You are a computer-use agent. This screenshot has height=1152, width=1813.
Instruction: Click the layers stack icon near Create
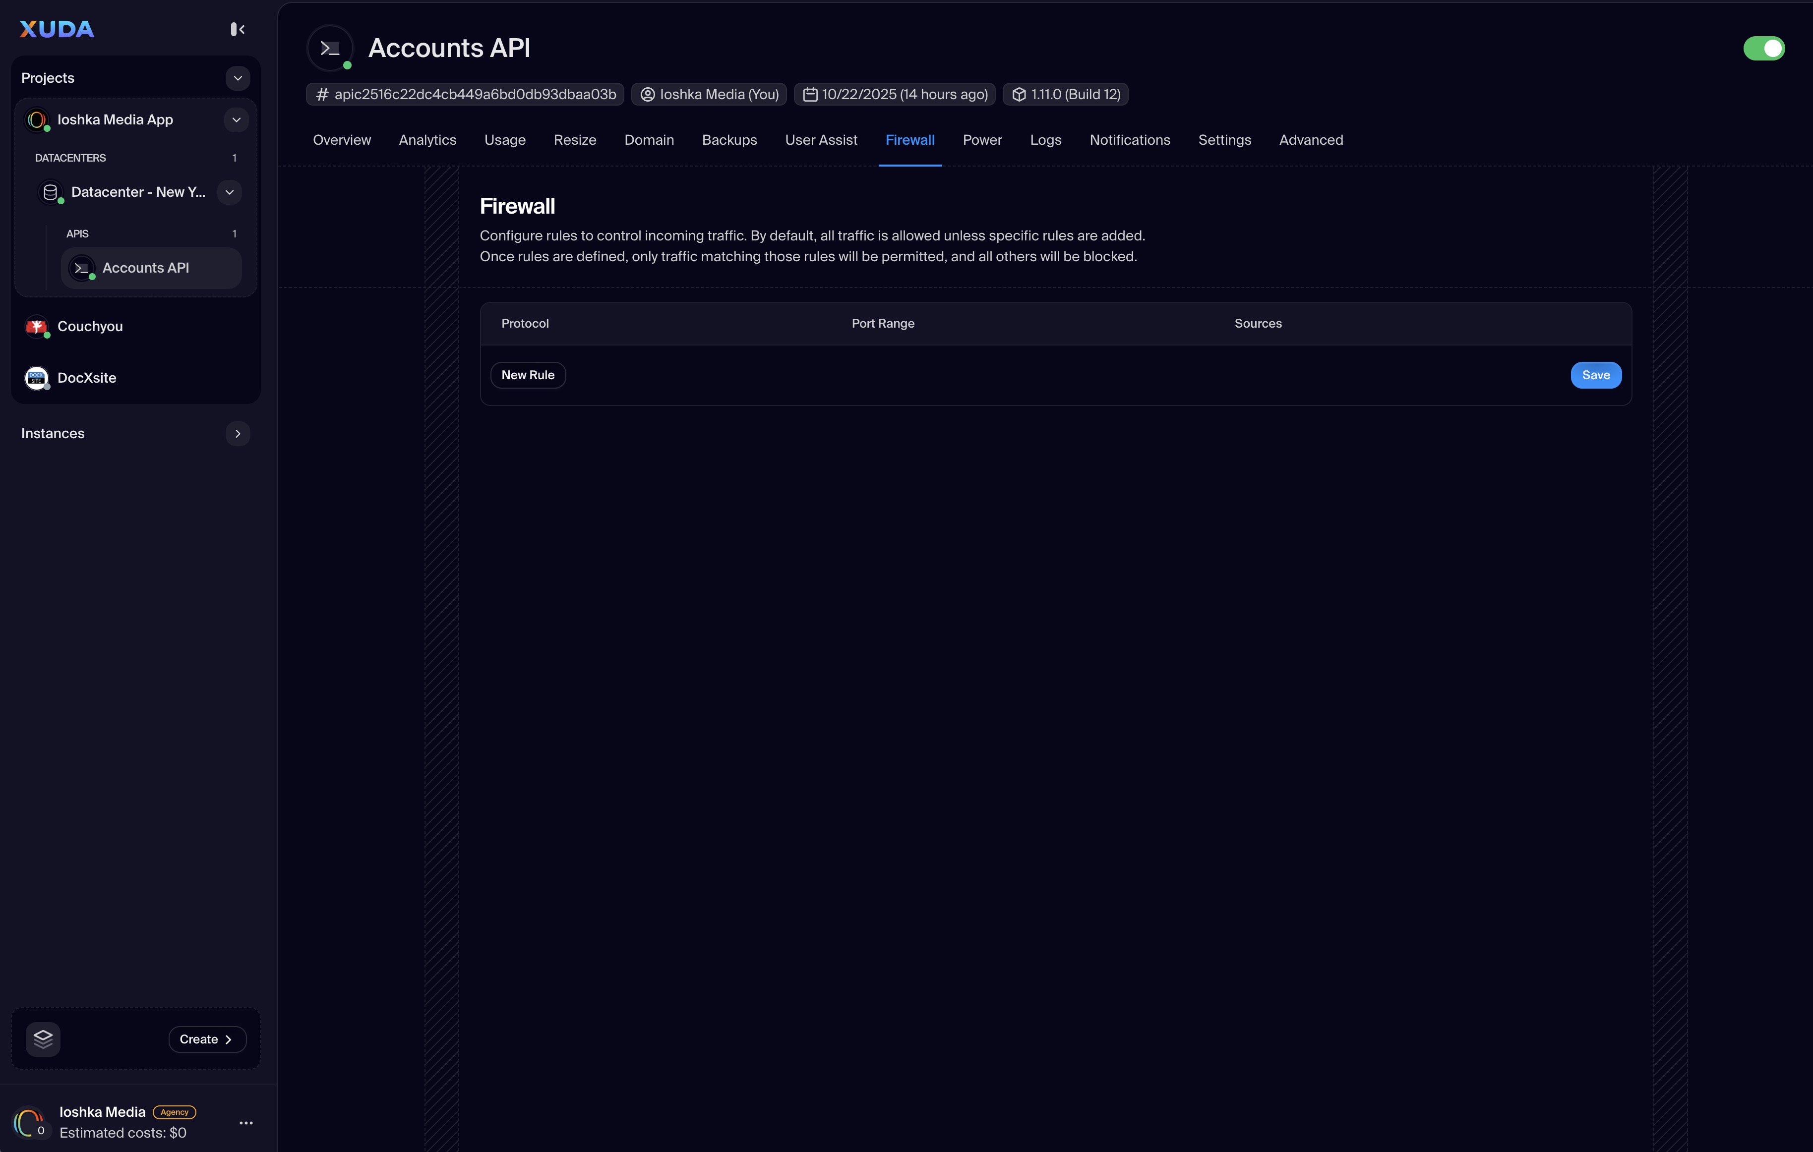(x=43, y=1039)
